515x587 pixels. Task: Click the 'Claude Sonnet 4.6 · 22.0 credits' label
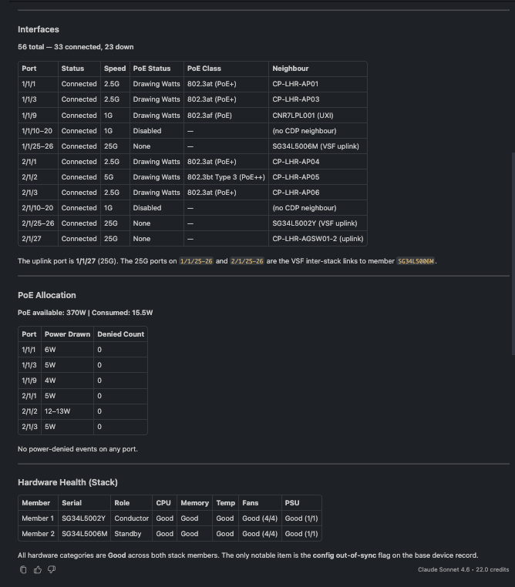pos(463,569)
